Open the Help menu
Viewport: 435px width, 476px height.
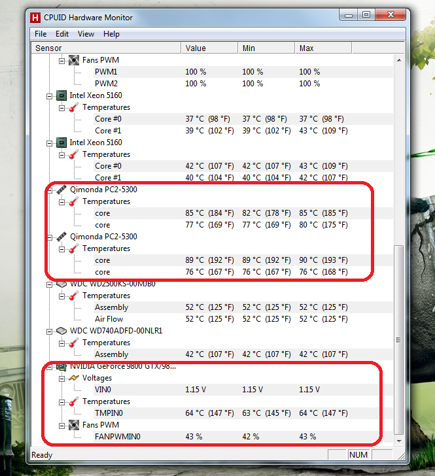point(111,34)
